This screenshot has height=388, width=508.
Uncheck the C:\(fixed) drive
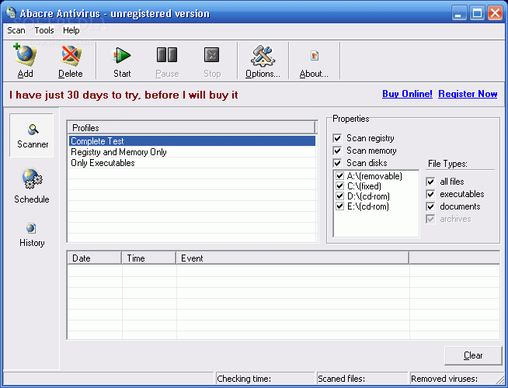tap(339, 186)
